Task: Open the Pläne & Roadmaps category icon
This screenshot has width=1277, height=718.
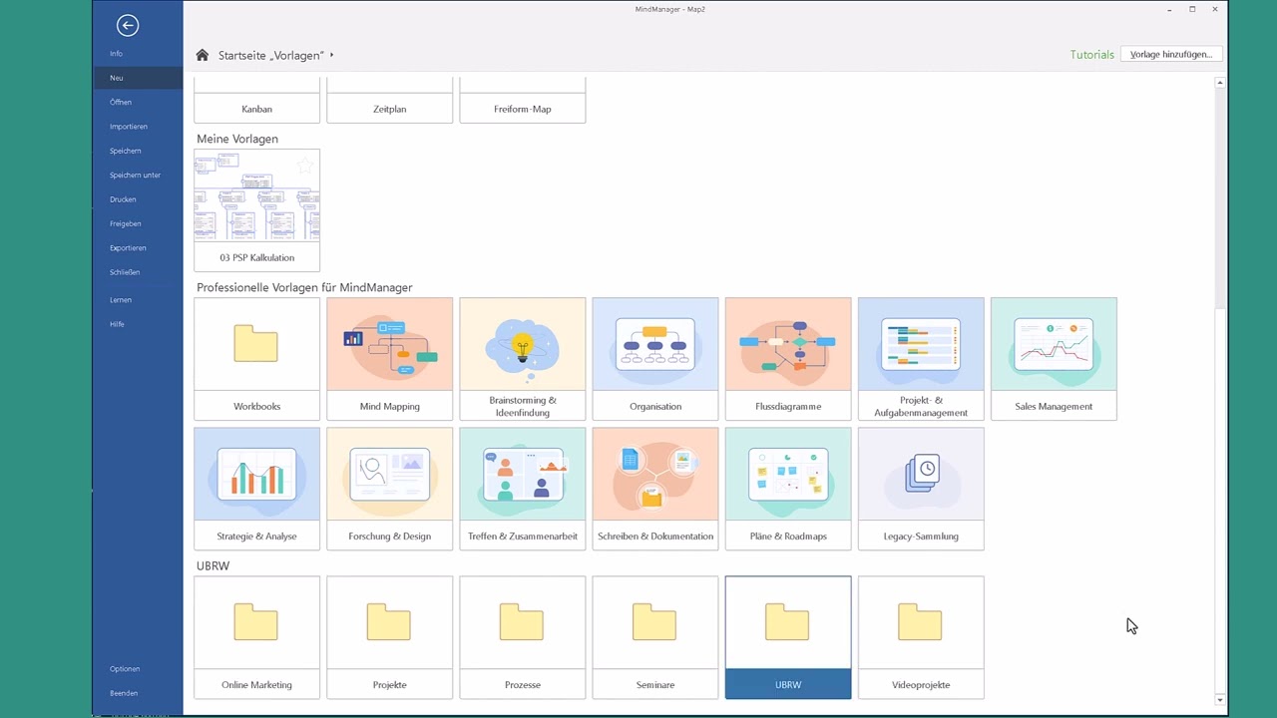Action: click(x=787, y=474)
